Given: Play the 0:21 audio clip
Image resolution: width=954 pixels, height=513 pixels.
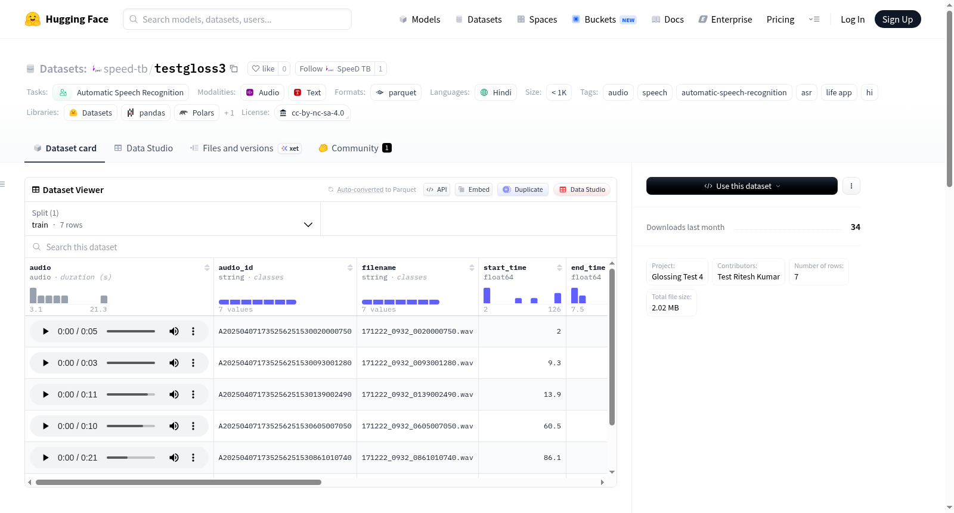Looking at the screenshot, I should coord(45,458).
